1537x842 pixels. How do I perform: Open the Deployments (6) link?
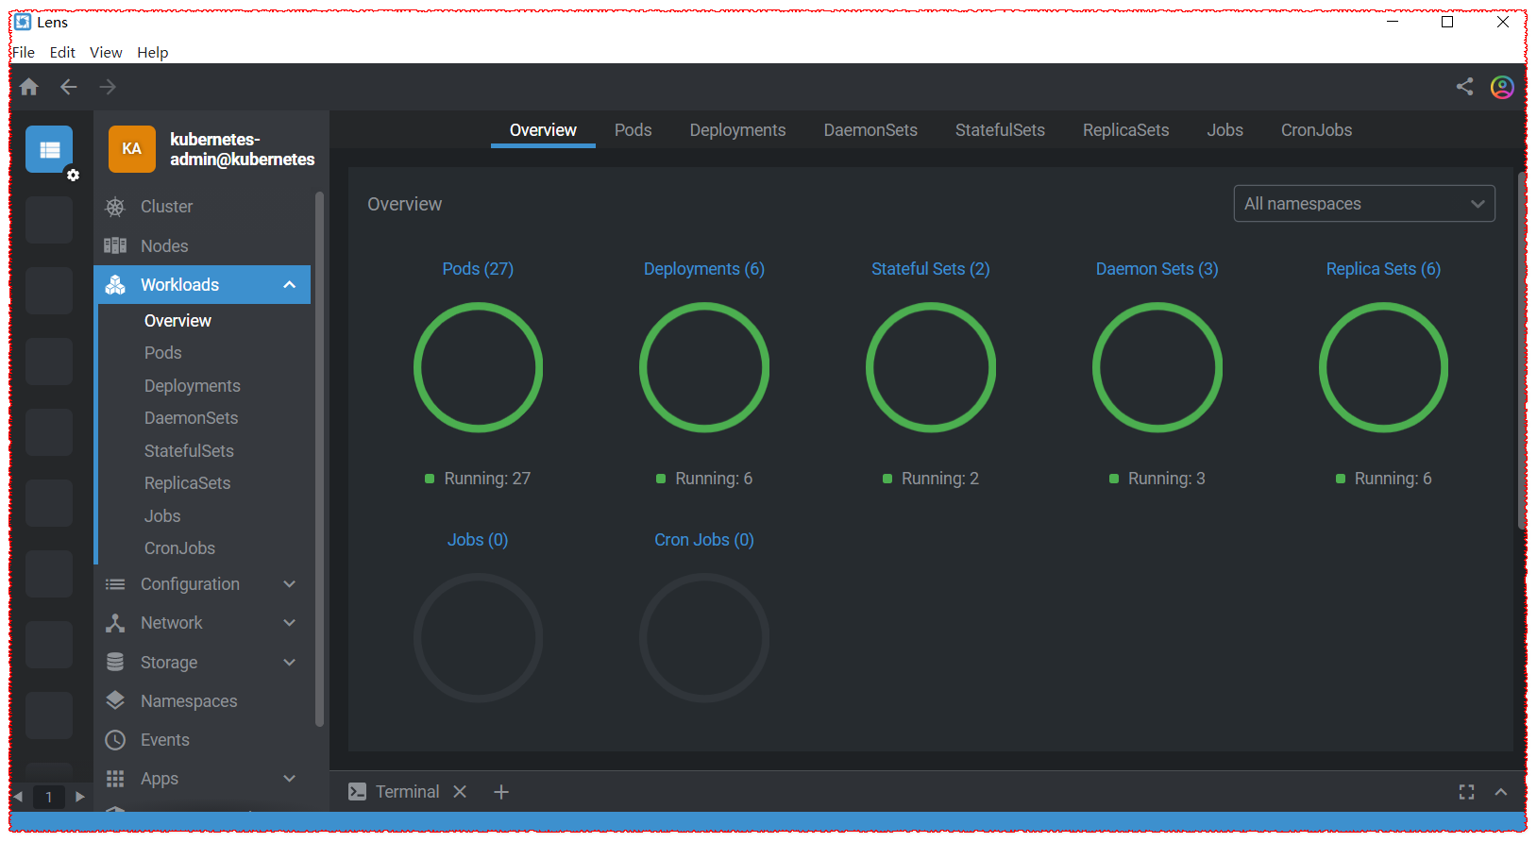704,269
